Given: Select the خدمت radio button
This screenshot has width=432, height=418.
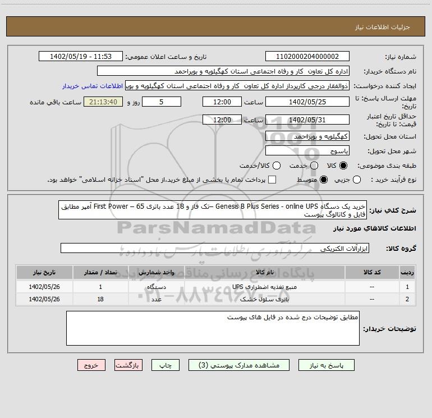Looking at the screenshot, I should tap(314, 166).
